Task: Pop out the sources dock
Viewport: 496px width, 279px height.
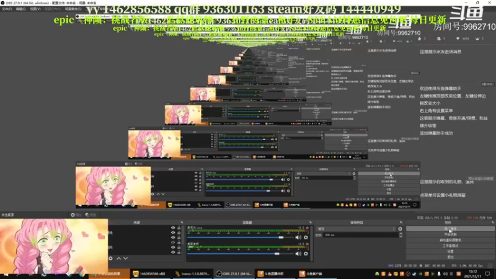Action: pos(182,223)
